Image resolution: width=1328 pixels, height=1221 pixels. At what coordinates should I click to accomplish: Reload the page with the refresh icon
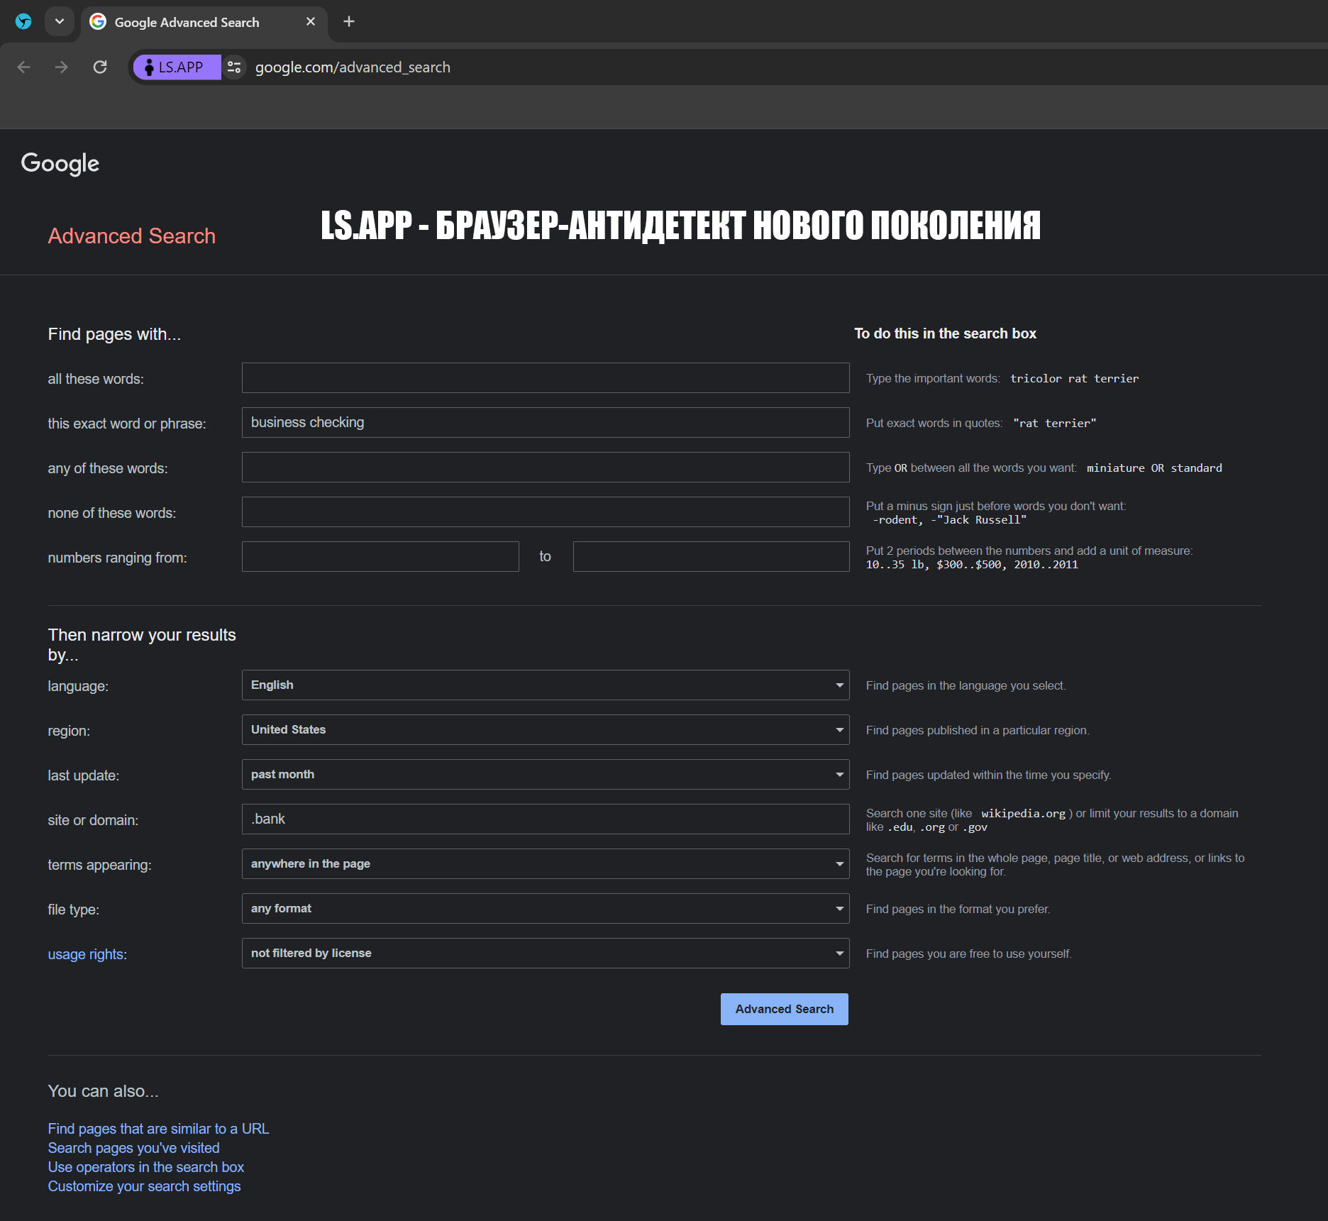100,67
